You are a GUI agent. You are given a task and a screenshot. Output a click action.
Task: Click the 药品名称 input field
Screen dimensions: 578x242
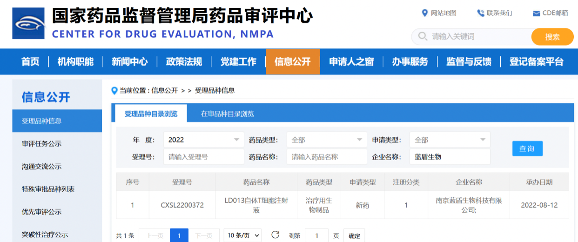click(x=327, y=157)
